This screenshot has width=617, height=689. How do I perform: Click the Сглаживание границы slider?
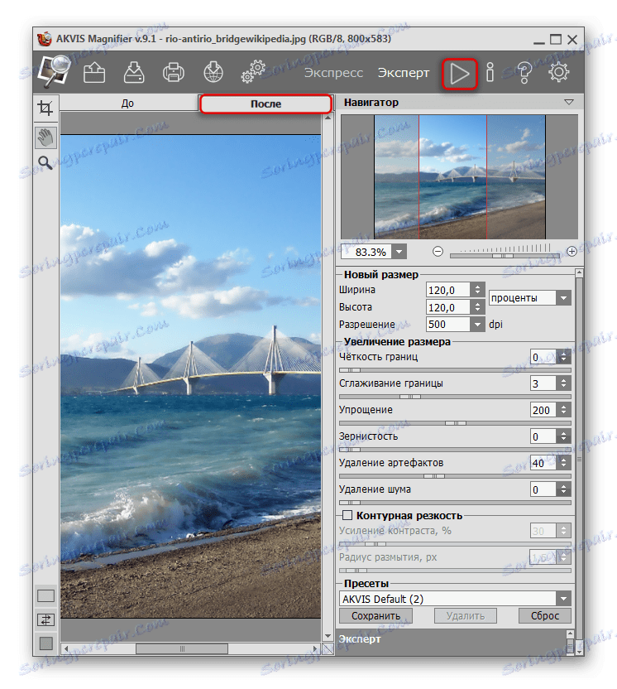point(455,397)
